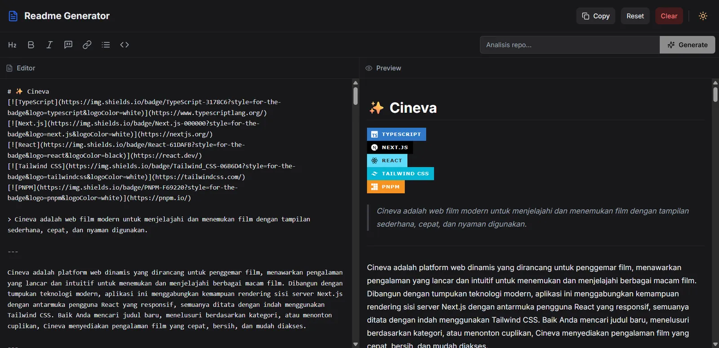Clear the editor with the red button
Screen dimensions: 719x348
[x=669, y=16]
